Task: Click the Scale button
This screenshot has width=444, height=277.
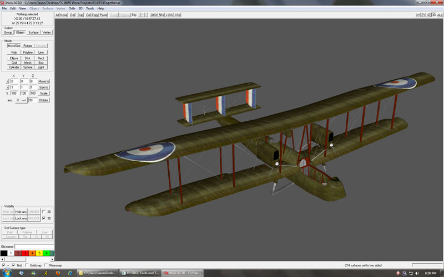Action: click(44, 93)
